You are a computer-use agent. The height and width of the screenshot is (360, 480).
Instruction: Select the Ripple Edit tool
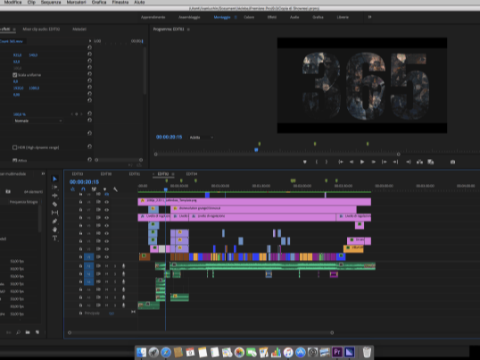pos(54,196)
